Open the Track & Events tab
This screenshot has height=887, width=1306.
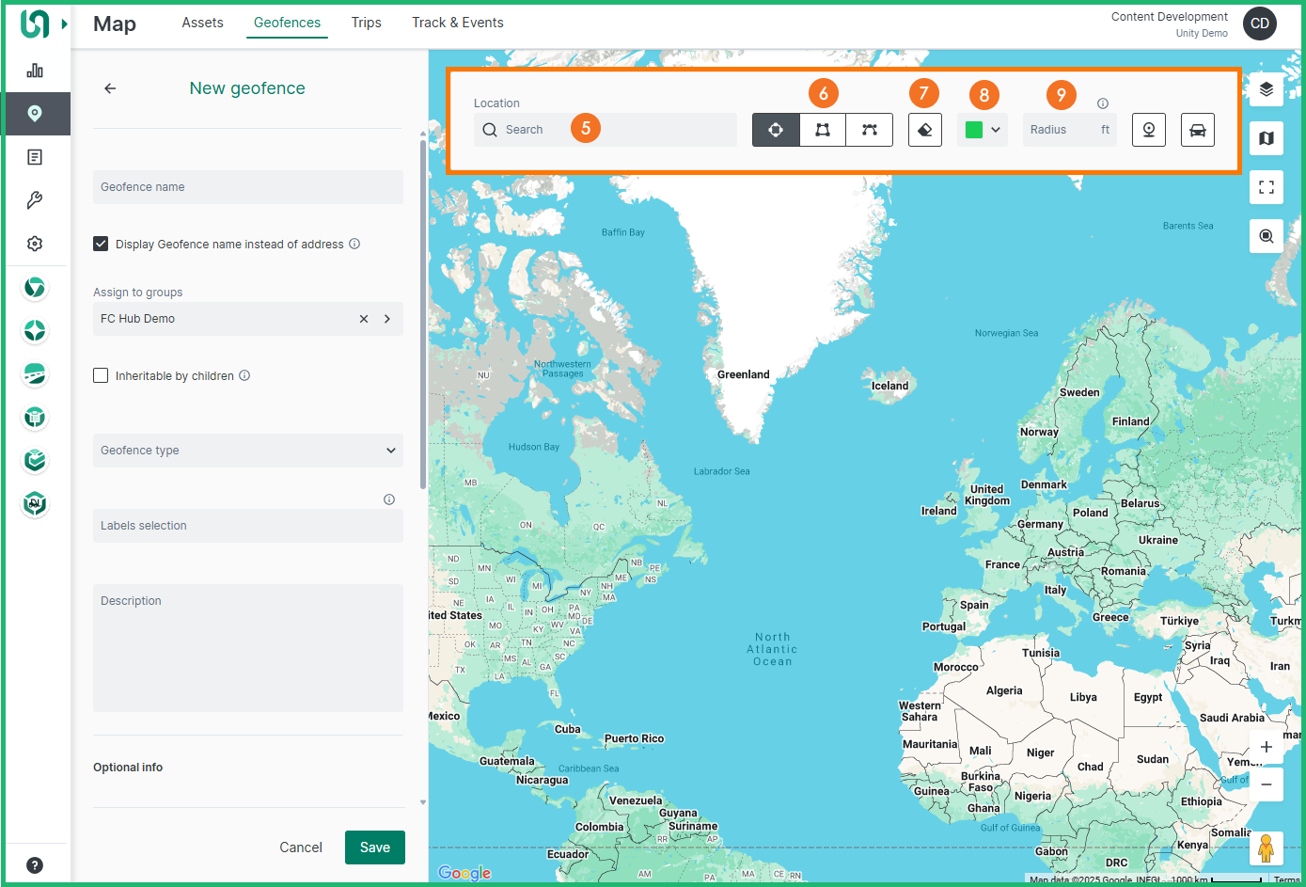[x=457, y=23]
